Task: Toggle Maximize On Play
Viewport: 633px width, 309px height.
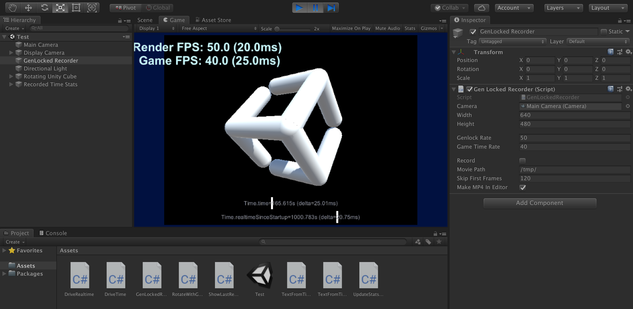Action: 351,28
